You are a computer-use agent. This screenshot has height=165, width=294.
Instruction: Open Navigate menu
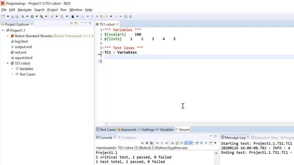pyautogui.click(x=24, y=10)
